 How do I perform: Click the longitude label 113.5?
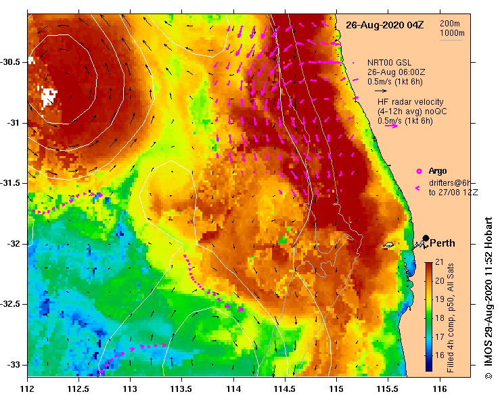181,389
